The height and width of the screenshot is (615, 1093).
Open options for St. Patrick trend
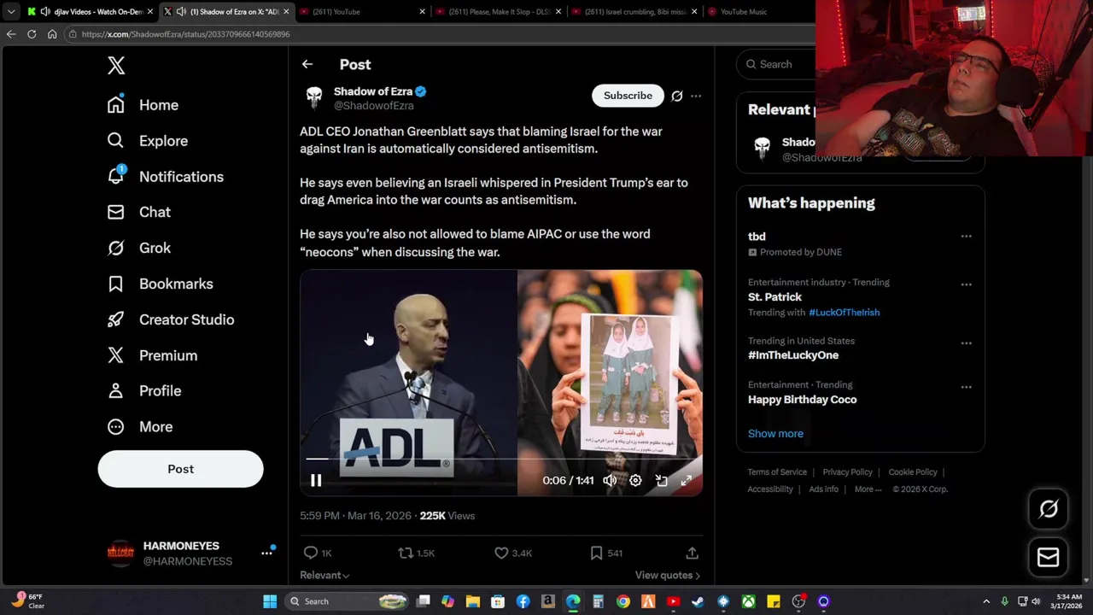click(966, 284)
